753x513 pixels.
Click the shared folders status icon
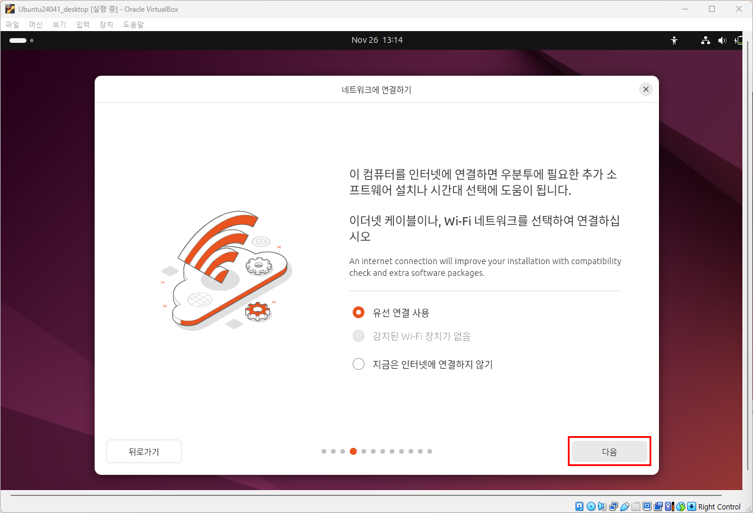[635, 507]
